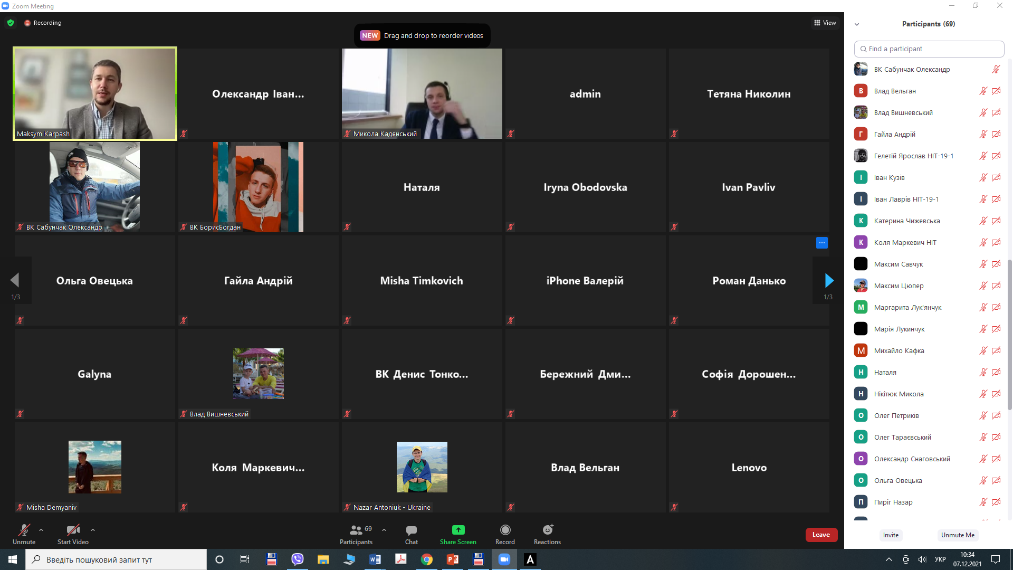This screenshot has height=570, width=1013.
Task: Start recording with Record icon
Action: pyautogui.click(x=505, y=530)
